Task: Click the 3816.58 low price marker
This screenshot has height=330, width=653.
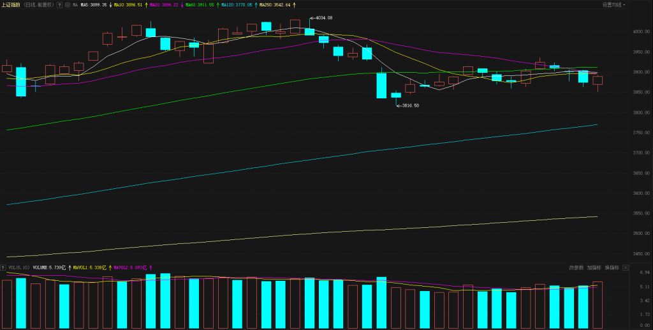Action: point(409,105)
